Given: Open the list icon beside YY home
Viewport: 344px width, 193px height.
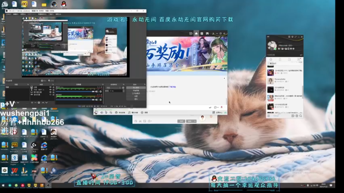Looking at the screenshot, I should click(x=202, y=33).
